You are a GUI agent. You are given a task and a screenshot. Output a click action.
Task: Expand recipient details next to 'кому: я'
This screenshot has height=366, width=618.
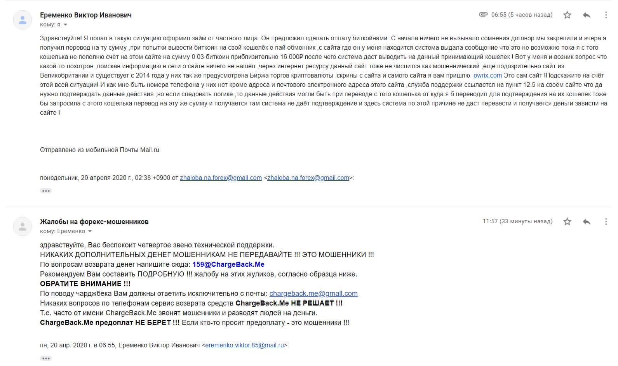click(65, 25)
